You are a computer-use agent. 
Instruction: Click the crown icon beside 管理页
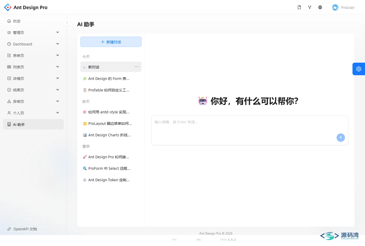tap(9, 33)
